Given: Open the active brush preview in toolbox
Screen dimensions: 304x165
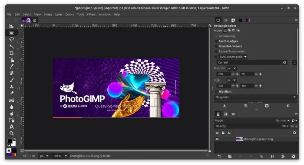Looking at the screenshot, I should pos(9,151).
